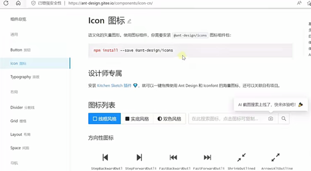The width and height of the screenshot is (311, 171).
Task: Open the Kitchen Sketch 插件 link
Action: [114, 85]
